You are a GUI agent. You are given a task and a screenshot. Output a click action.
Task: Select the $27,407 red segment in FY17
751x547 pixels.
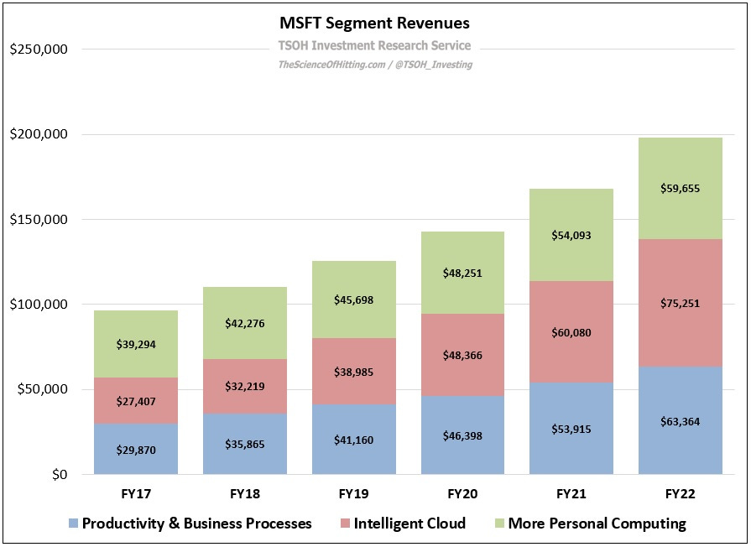pos(136,400)
